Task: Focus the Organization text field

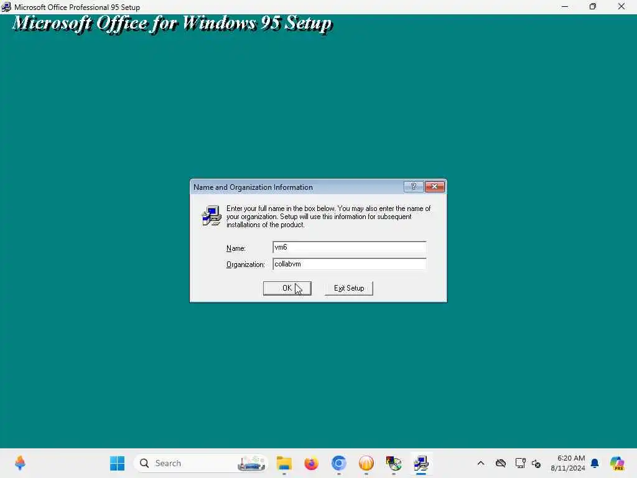Action: 350,264
